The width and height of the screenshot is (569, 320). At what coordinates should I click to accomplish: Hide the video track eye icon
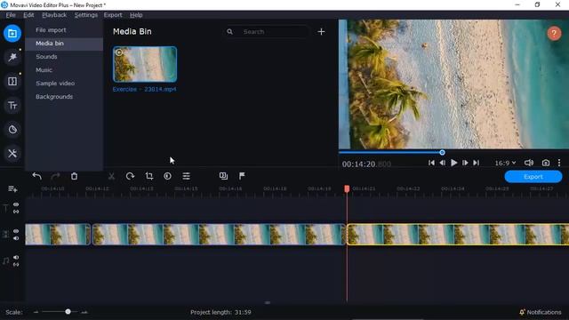[x=16, y=231]
